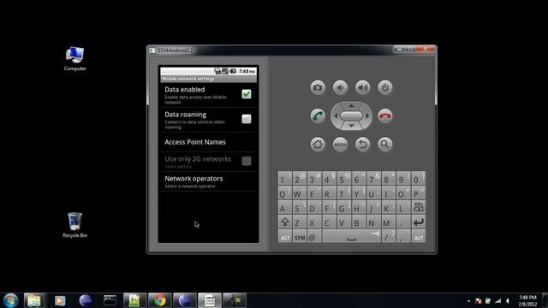Toggle the Data enabled checkbox
This screenshot has width=548, height=308.
(x=247, y=94)
